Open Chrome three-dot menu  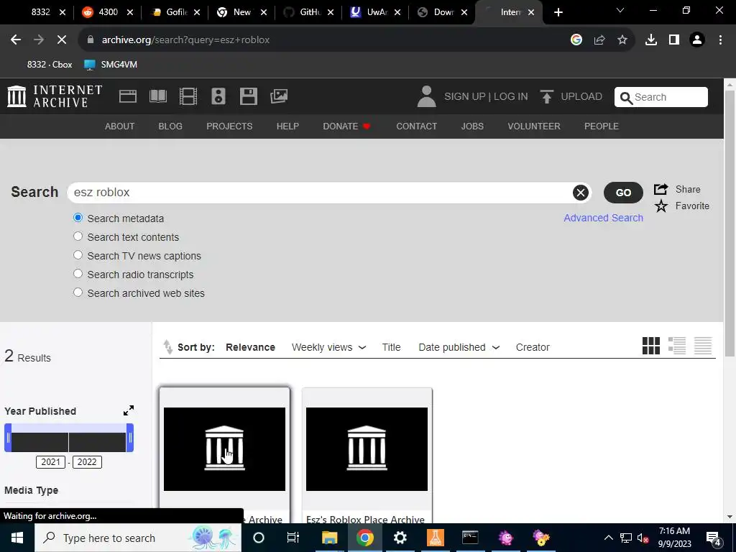[x=720, y=40]
